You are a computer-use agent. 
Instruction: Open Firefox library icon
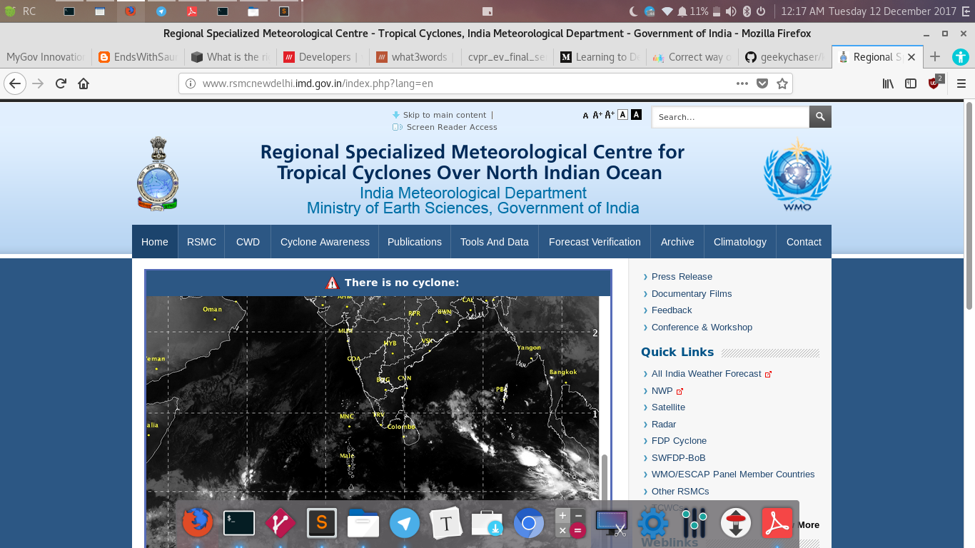coord(888,83)
